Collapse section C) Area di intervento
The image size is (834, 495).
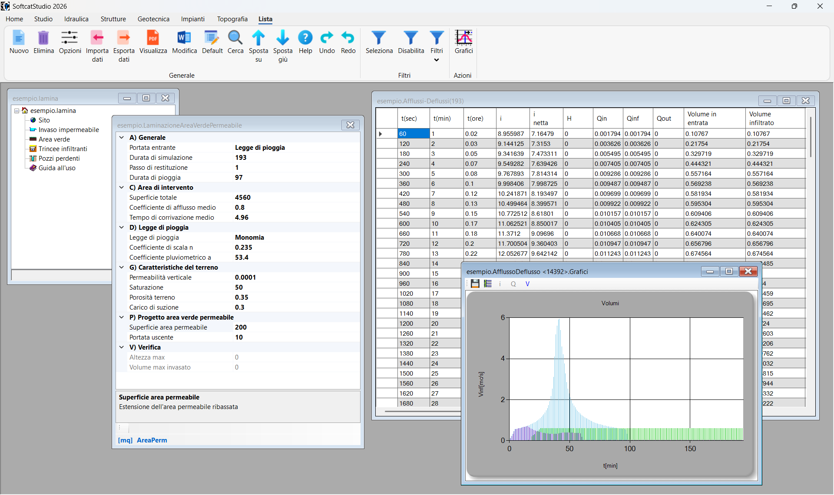pos(122,187)
